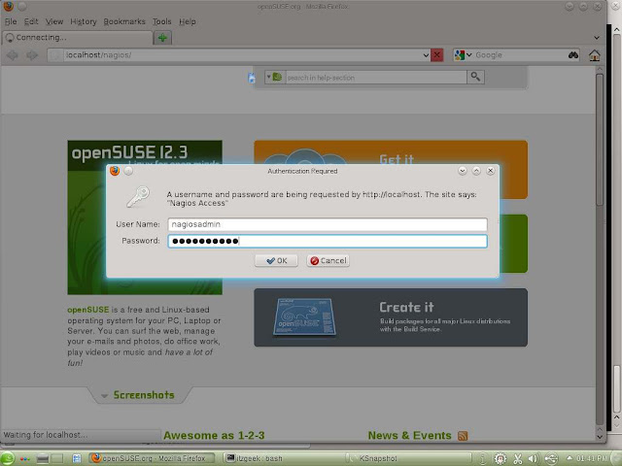Click the Forward navigation arrow
Image resolution: width=622 pixels, height=466 pixels.
click(x=32, y=55)
